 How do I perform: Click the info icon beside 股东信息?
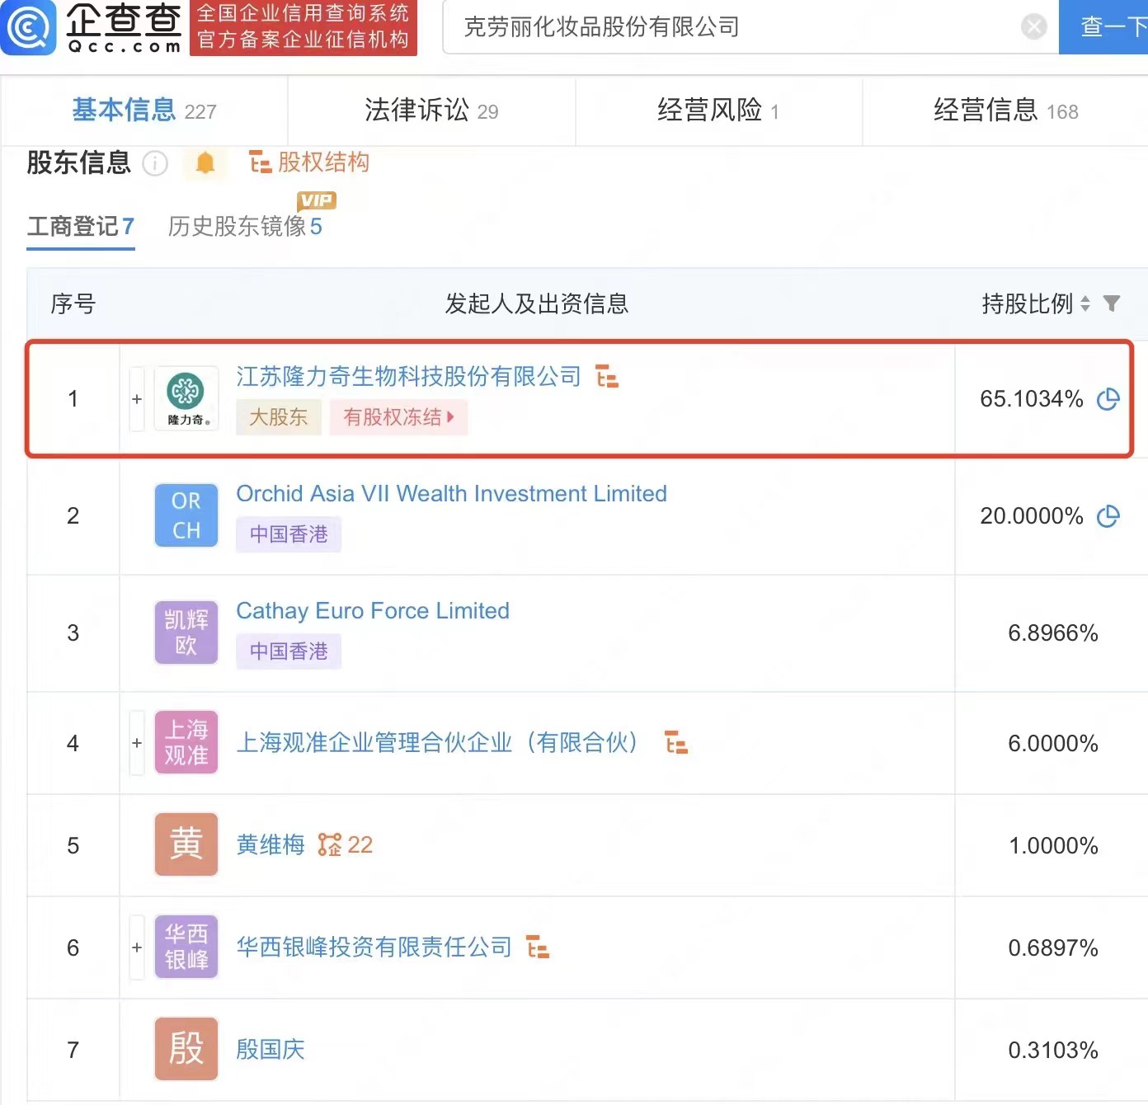(155, 163)
